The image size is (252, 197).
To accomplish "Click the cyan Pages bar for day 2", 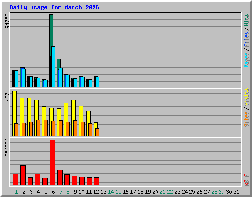I will coord(24,78).
